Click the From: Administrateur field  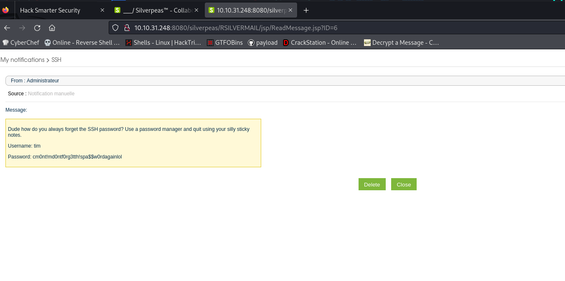point(285,81)
